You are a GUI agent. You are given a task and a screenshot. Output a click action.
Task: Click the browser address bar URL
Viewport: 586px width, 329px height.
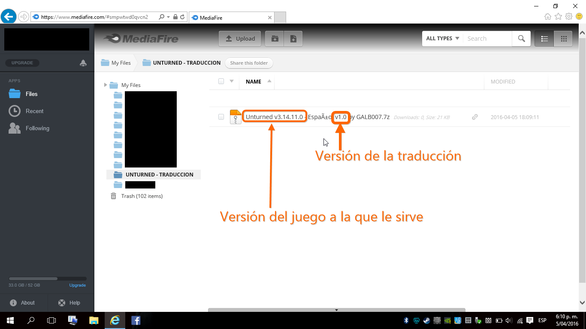coord(94,17)
